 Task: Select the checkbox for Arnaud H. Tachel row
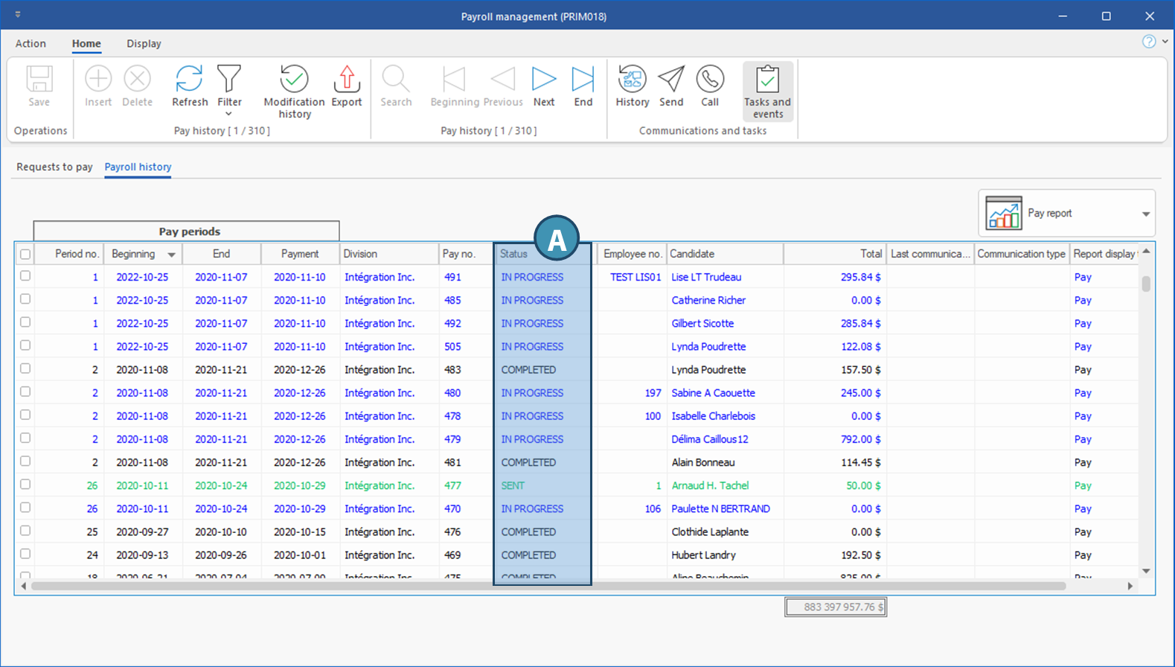coord(25,485)
